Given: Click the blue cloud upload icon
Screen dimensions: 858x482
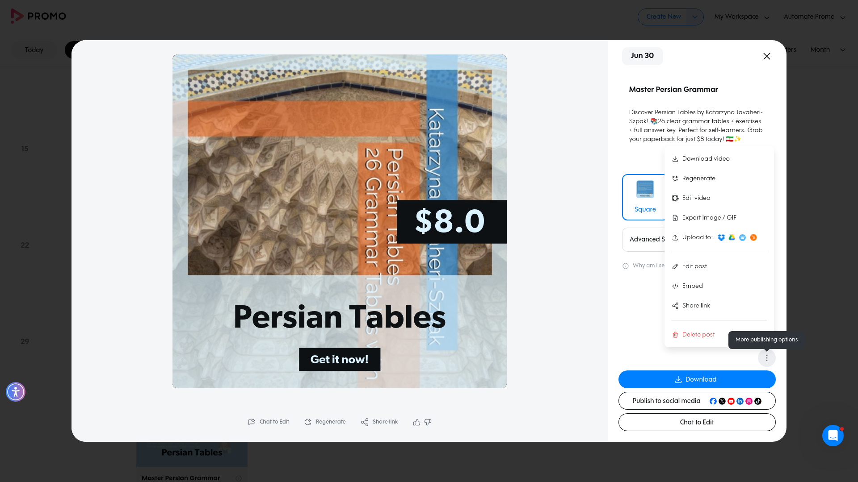Looking at the screenshot, I should point(742,237).
